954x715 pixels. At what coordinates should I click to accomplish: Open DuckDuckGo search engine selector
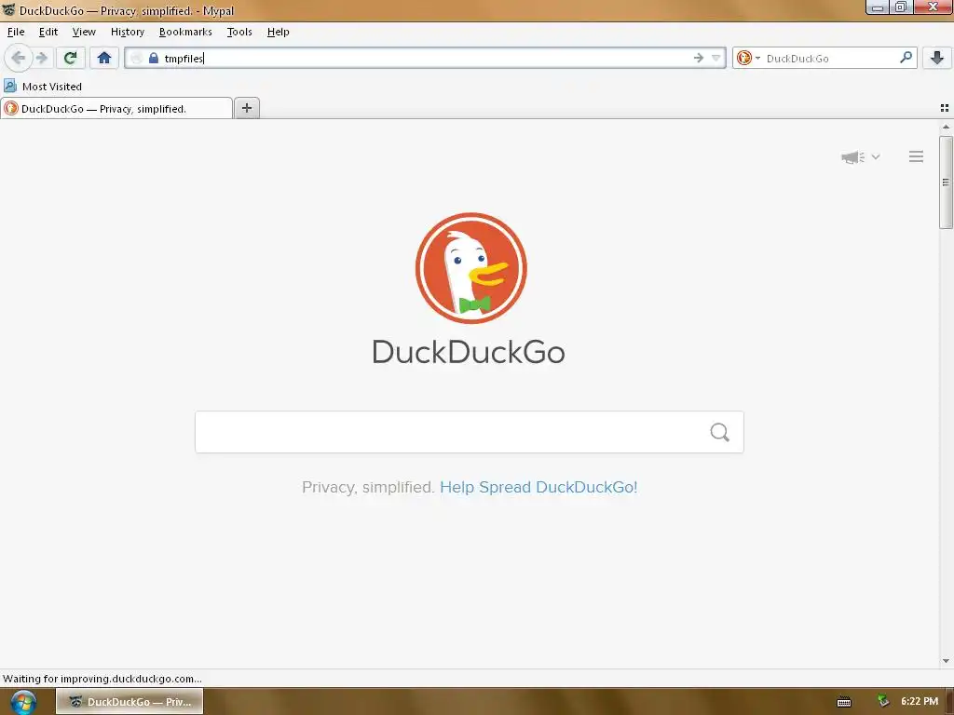coord(748,59)
